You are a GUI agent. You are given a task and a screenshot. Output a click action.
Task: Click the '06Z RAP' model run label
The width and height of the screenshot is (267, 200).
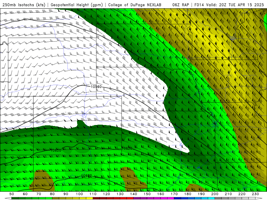[181, 5]
